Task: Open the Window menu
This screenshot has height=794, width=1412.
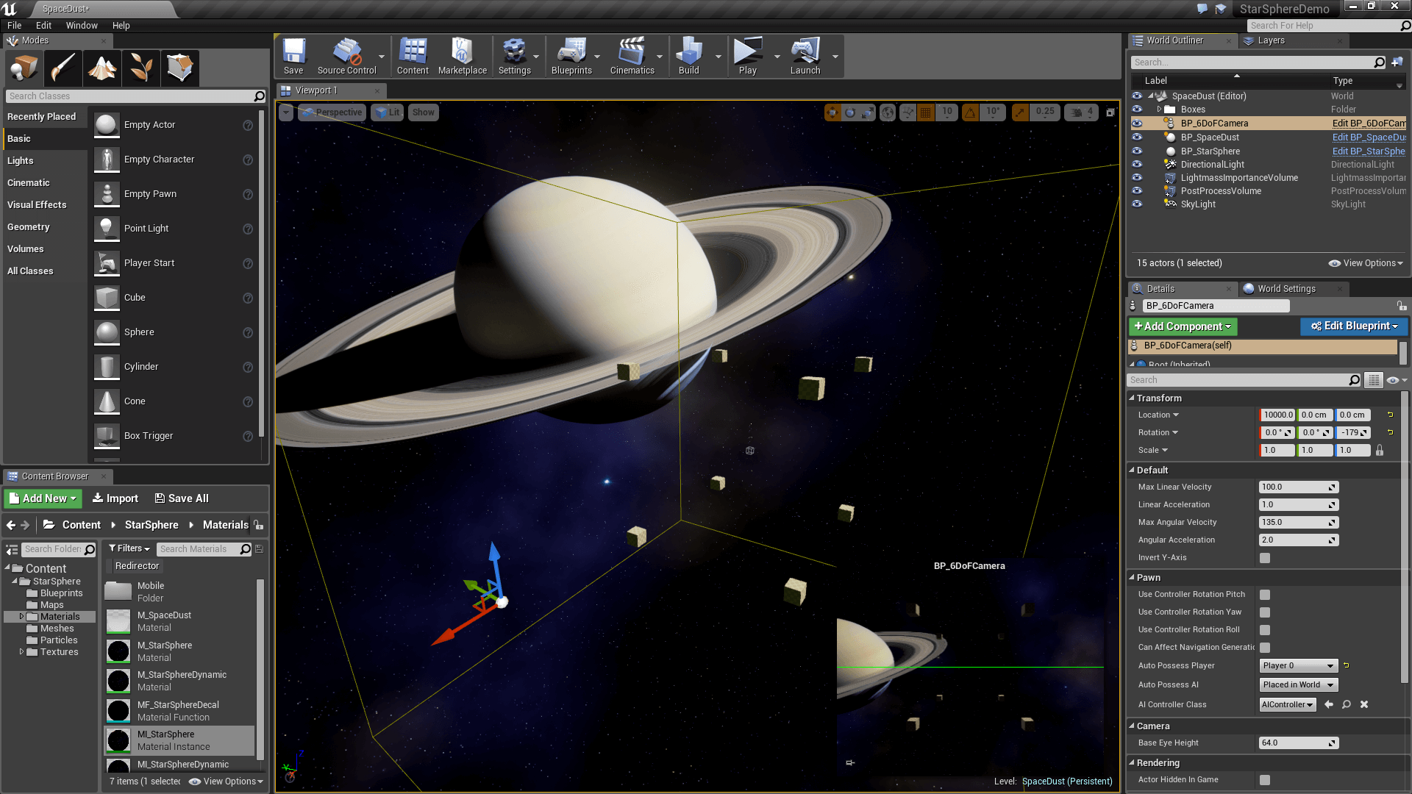Action: [82, 25]
